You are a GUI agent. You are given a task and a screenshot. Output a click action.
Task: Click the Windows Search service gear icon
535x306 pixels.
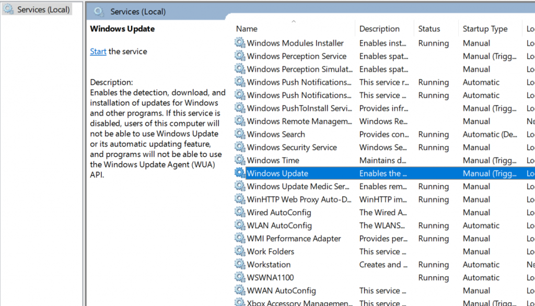(x=240, y=134)
